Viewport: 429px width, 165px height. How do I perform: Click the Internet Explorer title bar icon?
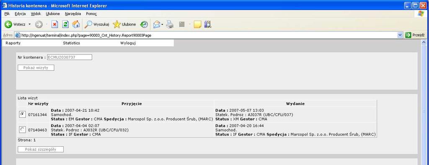[x=5, y=5]
